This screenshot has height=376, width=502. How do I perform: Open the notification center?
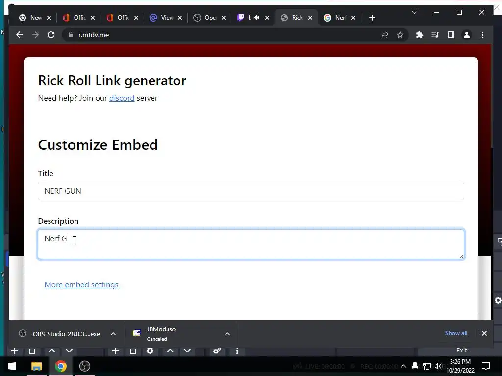pos(486,366)
